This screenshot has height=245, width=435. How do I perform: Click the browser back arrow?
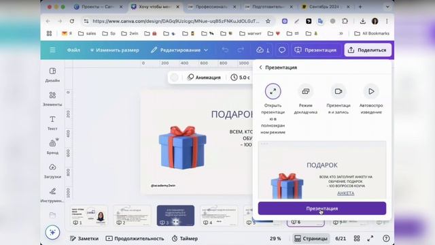tap(48, 21)
